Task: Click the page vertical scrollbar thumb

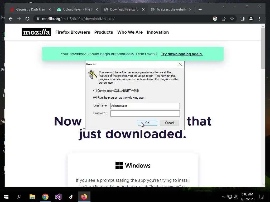Action: click(263, 48)
